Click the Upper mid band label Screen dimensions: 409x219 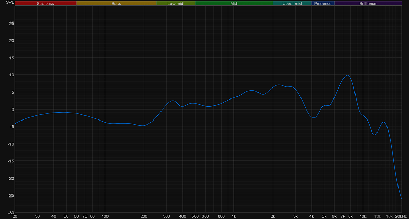pyautogui.click(x=292, y=3)
